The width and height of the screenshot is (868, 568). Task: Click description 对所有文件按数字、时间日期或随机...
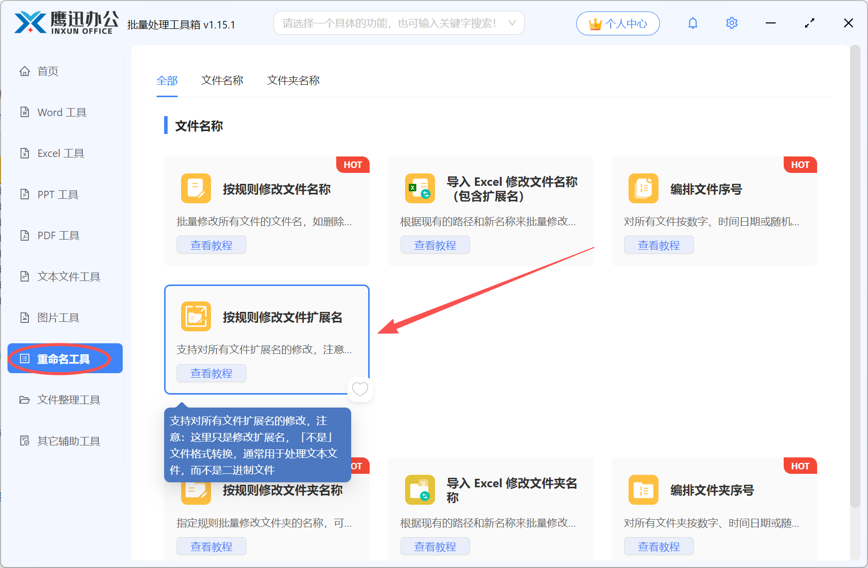coord(711,222)
